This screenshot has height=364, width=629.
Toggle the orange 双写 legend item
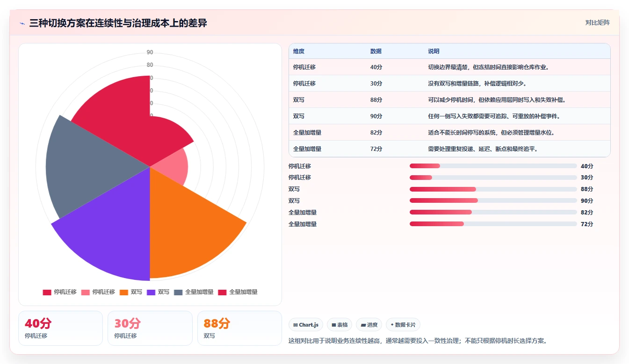point(131,292)
